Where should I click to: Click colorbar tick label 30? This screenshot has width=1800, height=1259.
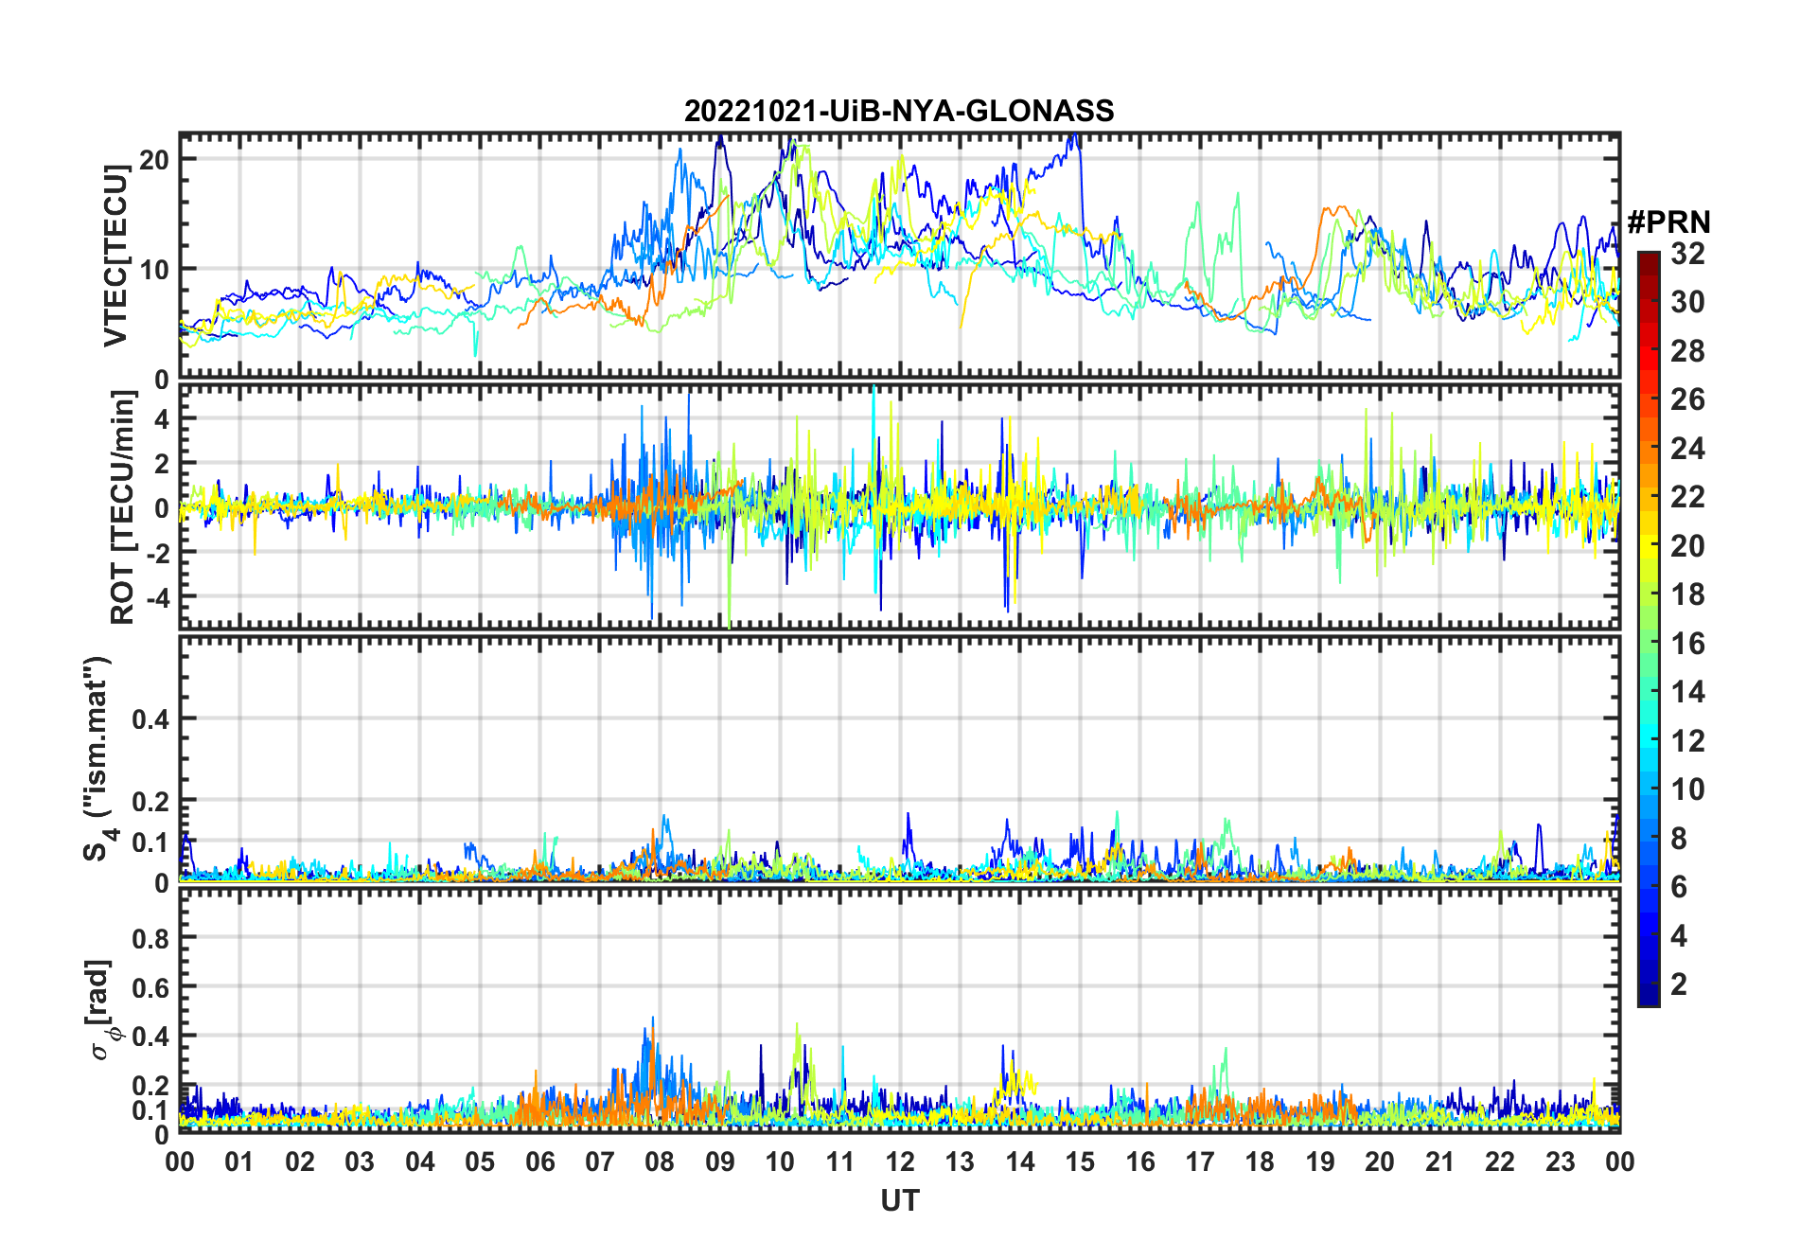[1687, 302]
